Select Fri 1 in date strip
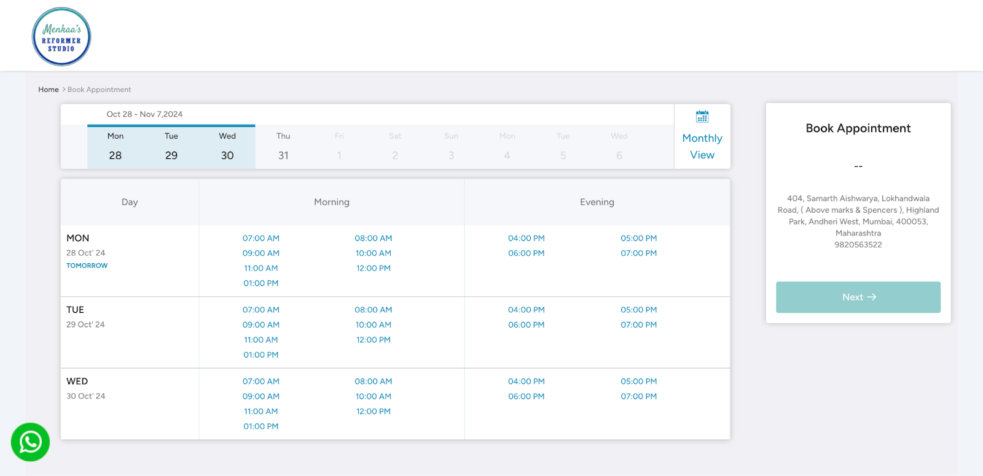 pos(339,147)
